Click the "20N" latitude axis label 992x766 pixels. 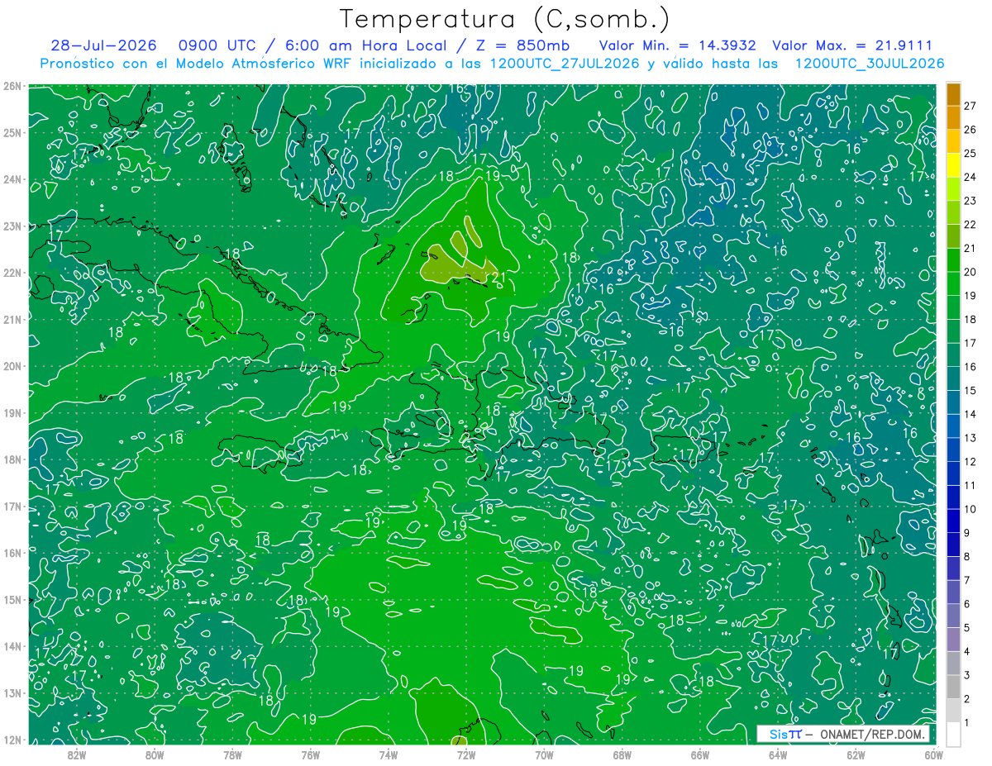tap(12, 366)
